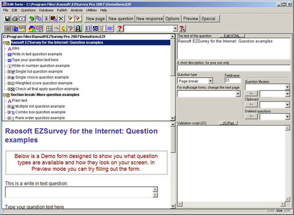This screenshot has width=294, height=215.
Task: Expand the 'Single list question example' node
Action: [9, 72]
